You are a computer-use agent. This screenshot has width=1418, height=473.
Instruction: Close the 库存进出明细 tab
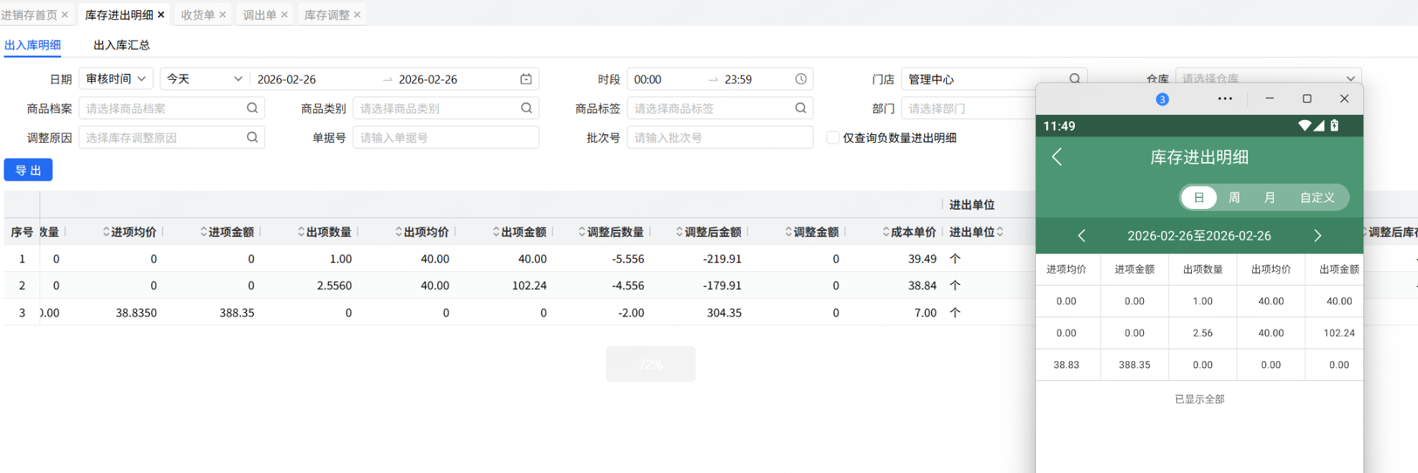point(161,14)
